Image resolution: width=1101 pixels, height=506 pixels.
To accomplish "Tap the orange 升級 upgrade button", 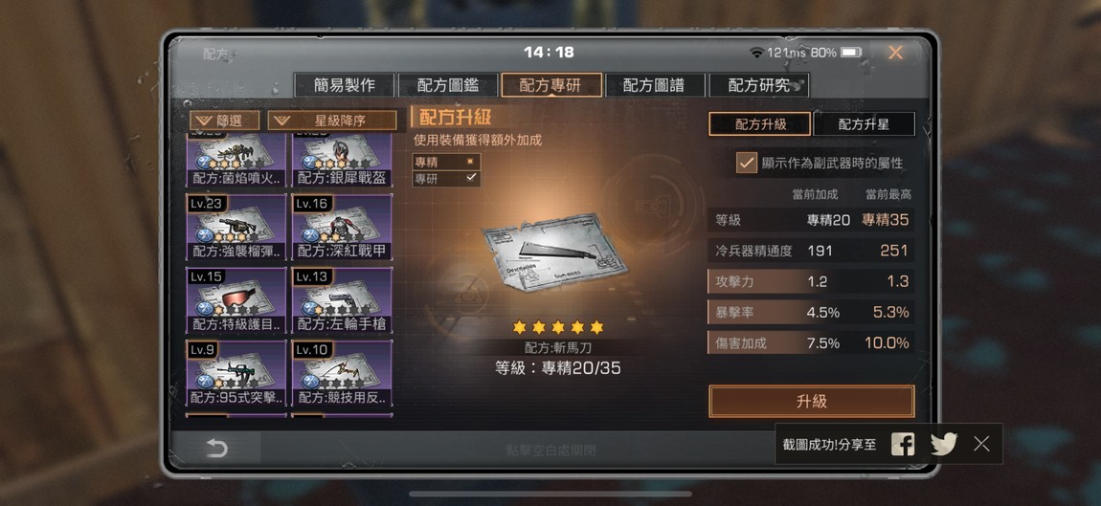I will tap(812, 402).
